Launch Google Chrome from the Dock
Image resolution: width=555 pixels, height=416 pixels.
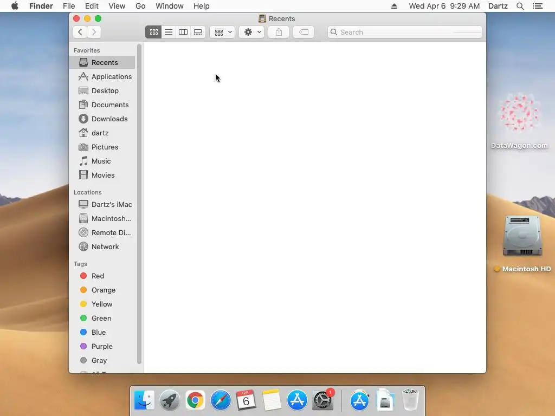click(195, 400)
